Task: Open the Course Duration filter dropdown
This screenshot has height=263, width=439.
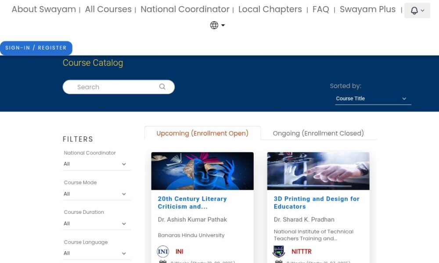Action: coord(97,224)
